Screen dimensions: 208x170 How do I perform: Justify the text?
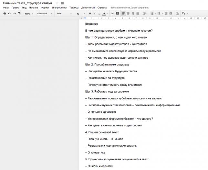[x=138, y=13]
